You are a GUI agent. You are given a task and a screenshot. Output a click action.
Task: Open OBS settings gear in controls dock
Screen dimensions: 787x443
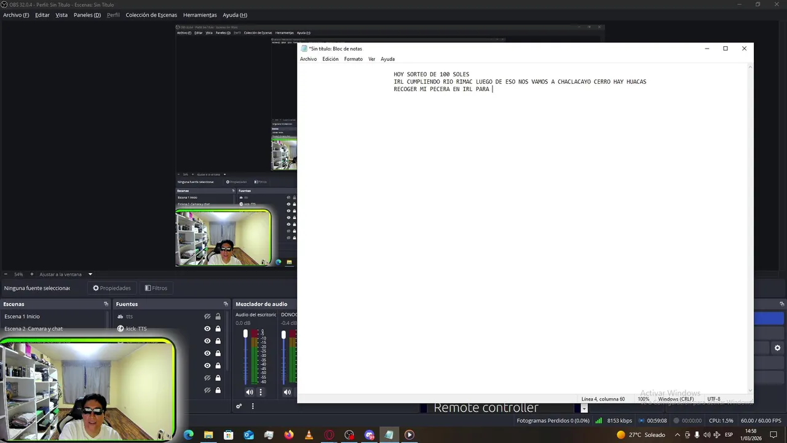pyautogui.click(x=777, y=348)
